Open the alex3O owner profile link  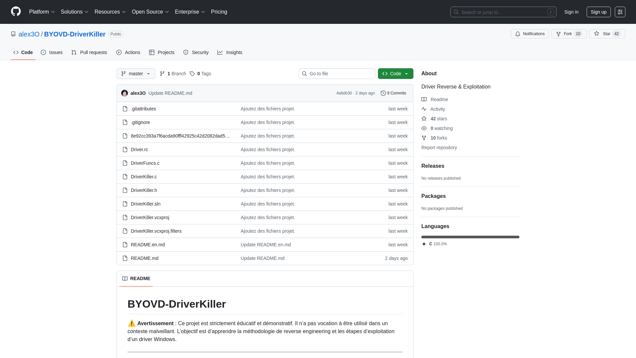tap(29, 34)
